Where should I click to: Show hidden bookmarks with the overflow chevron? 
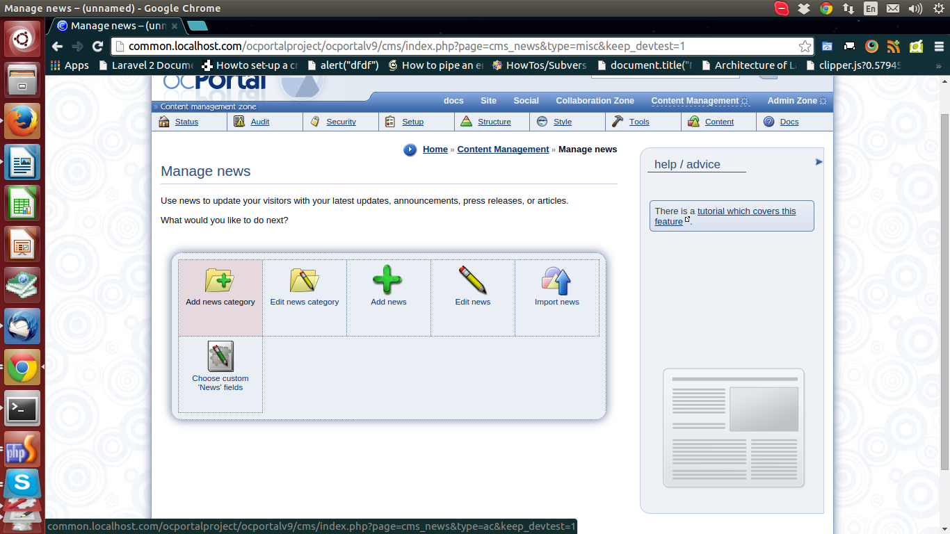pyautogui.click(x=938, y=65)
